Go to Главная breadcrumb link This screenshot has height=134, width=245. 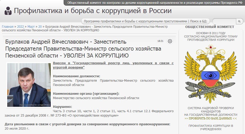[8, 27]
